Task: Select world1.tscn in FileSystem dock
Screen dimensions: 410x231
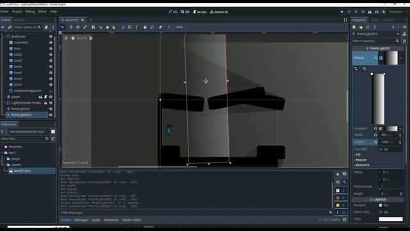Action: pyautogui.click(x=22, y=171)
